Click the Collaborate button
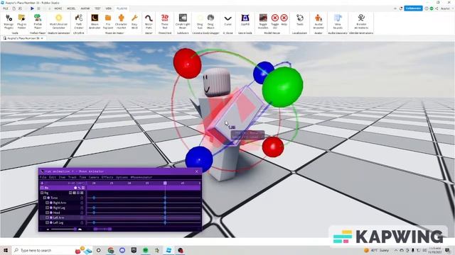455x255 pixels. 413,8
